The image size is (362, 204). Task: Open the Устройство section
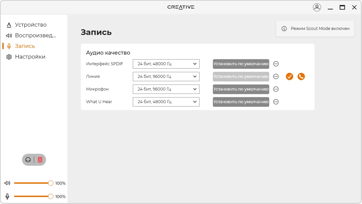click(30, 25)
